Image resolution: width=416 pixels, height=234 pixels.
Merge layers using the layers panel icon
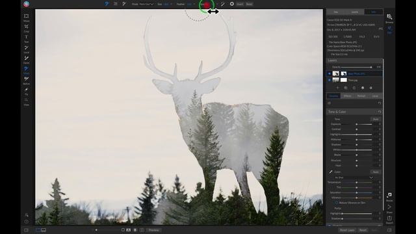[363, 88]
